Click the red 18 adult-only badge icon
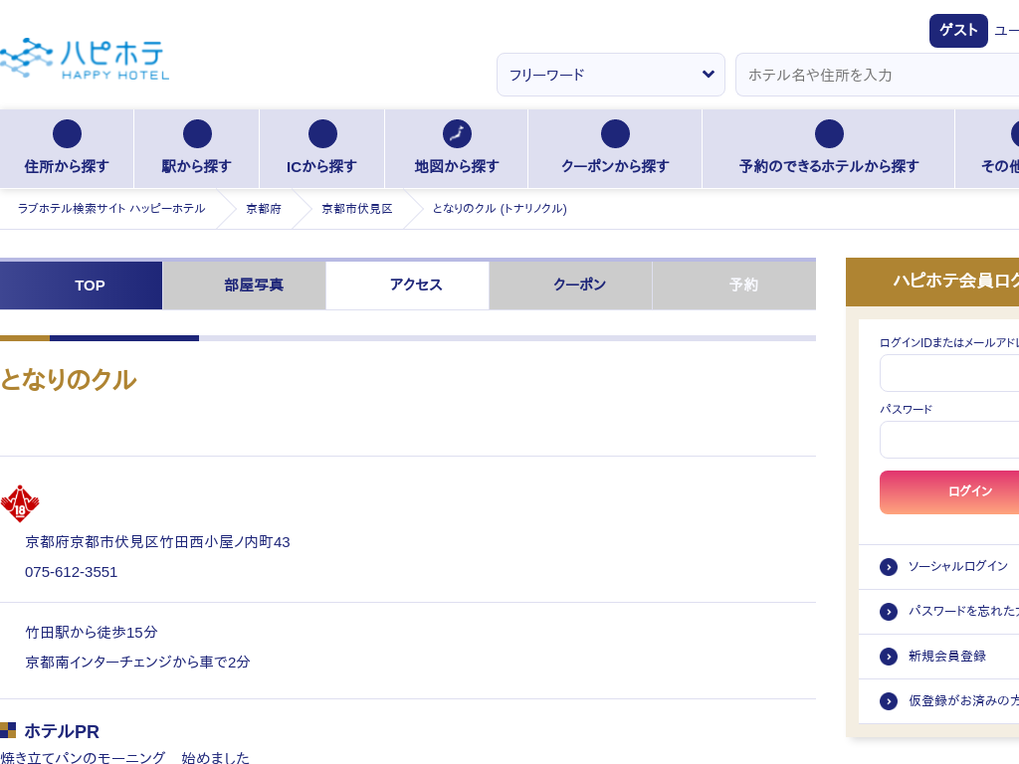Viewport: 1019px width, 764px height. click(20, 503)
